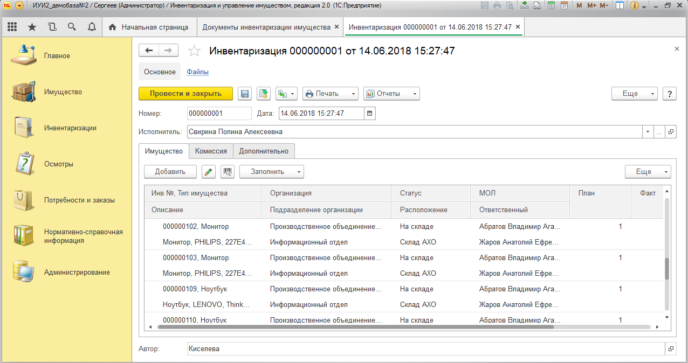
Task: Navigate back with left arrow button
Action: [x=149, y=51]
